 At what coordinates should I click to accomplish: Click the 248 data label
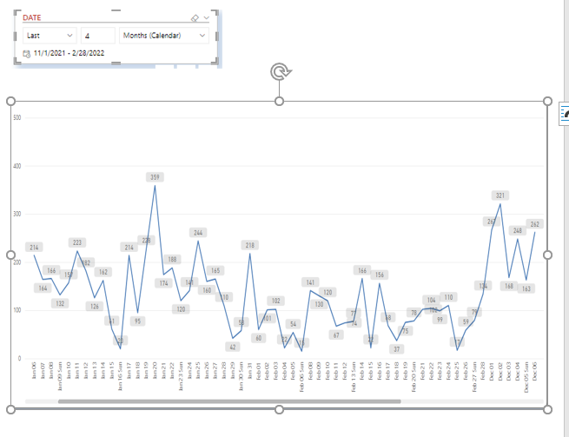[518, 230]
